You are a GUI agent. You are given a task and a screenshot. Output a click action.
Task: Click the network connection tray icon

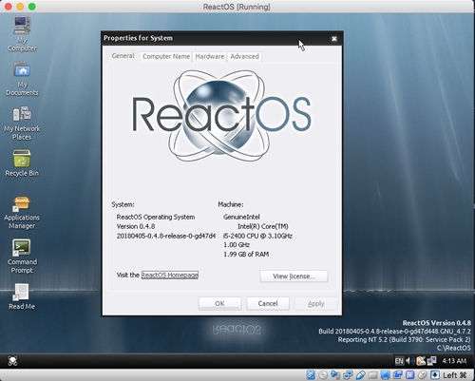pyautogui.click(x=431, y=361)
